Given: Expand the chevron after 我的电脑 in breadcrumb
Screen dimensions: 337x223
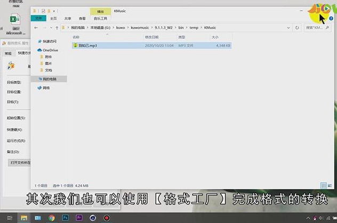Looking at the screenshot, I should tap(87, 28).
